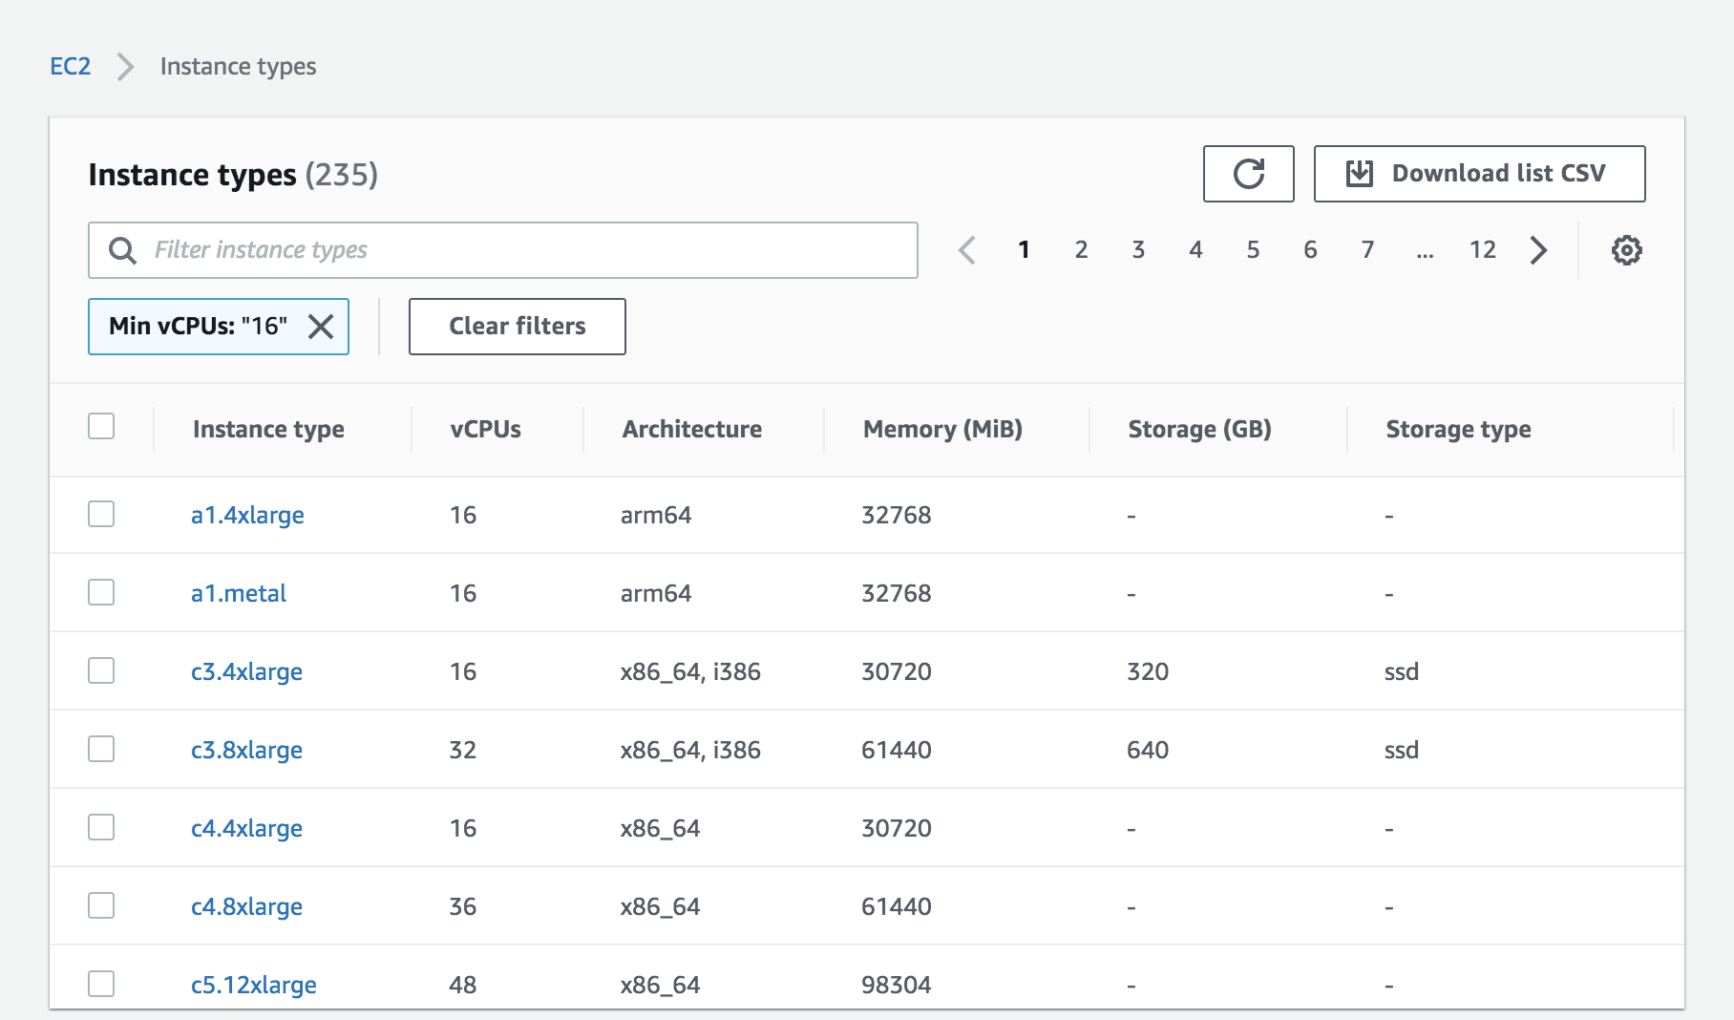Check the c4.8xlarge row

pos(101,905)
